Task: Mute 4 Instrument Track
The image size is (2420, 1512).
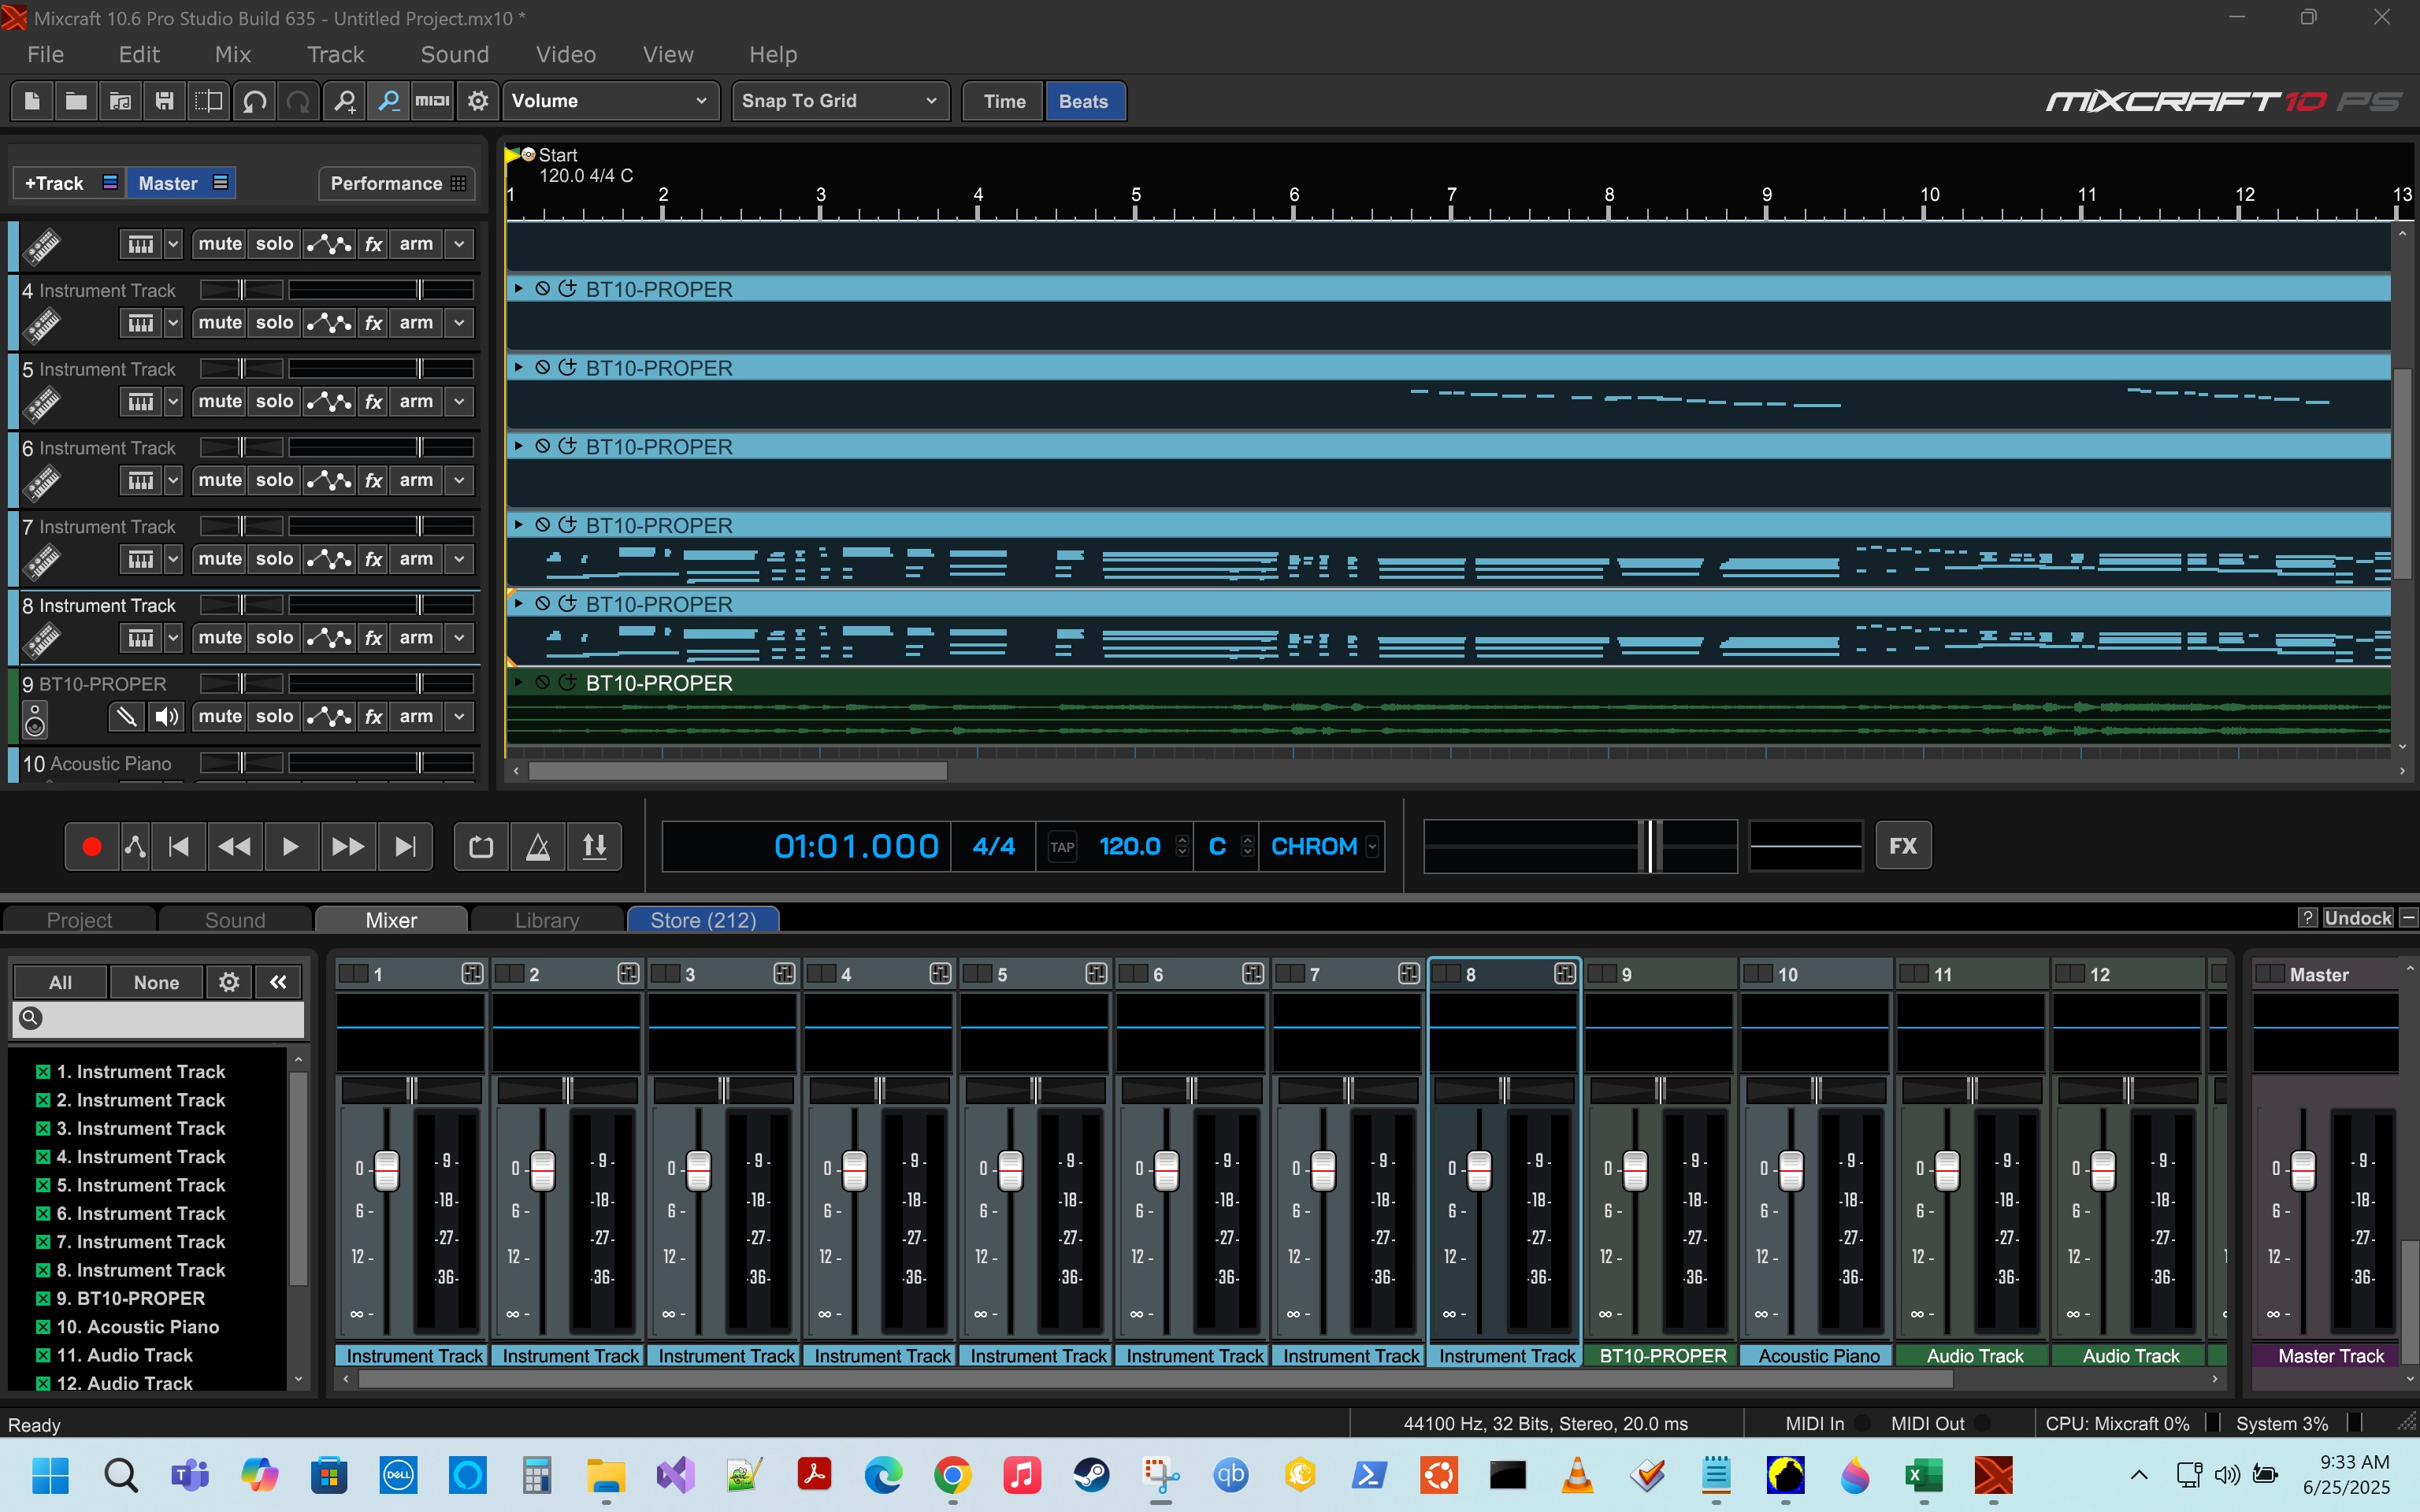Action: tap(220, 323)
